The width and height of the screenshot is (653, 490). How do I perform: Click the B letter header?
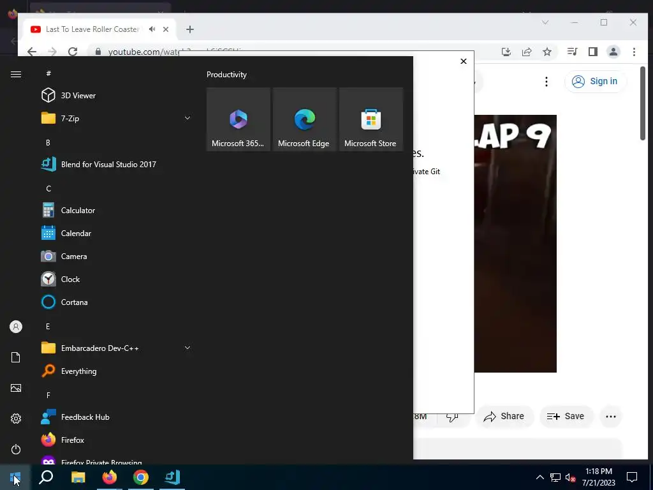[x=48, y=142]
